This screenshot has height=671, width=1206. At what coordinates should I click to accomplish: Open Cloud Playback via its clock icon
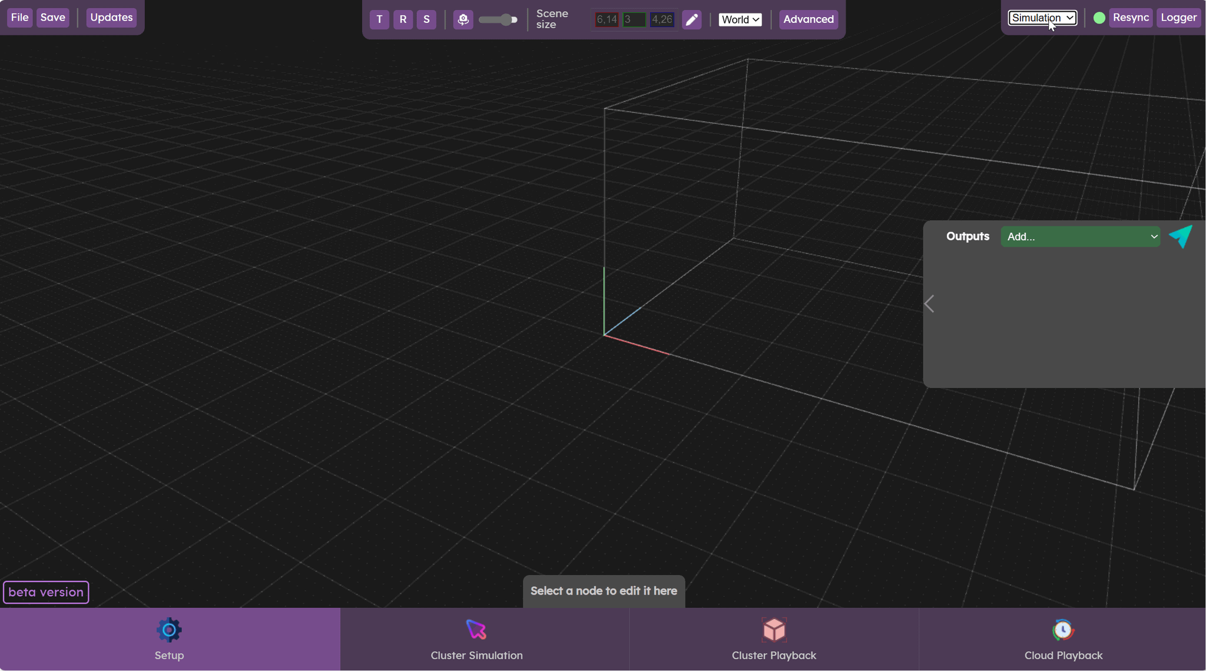tap(1062, 629)
